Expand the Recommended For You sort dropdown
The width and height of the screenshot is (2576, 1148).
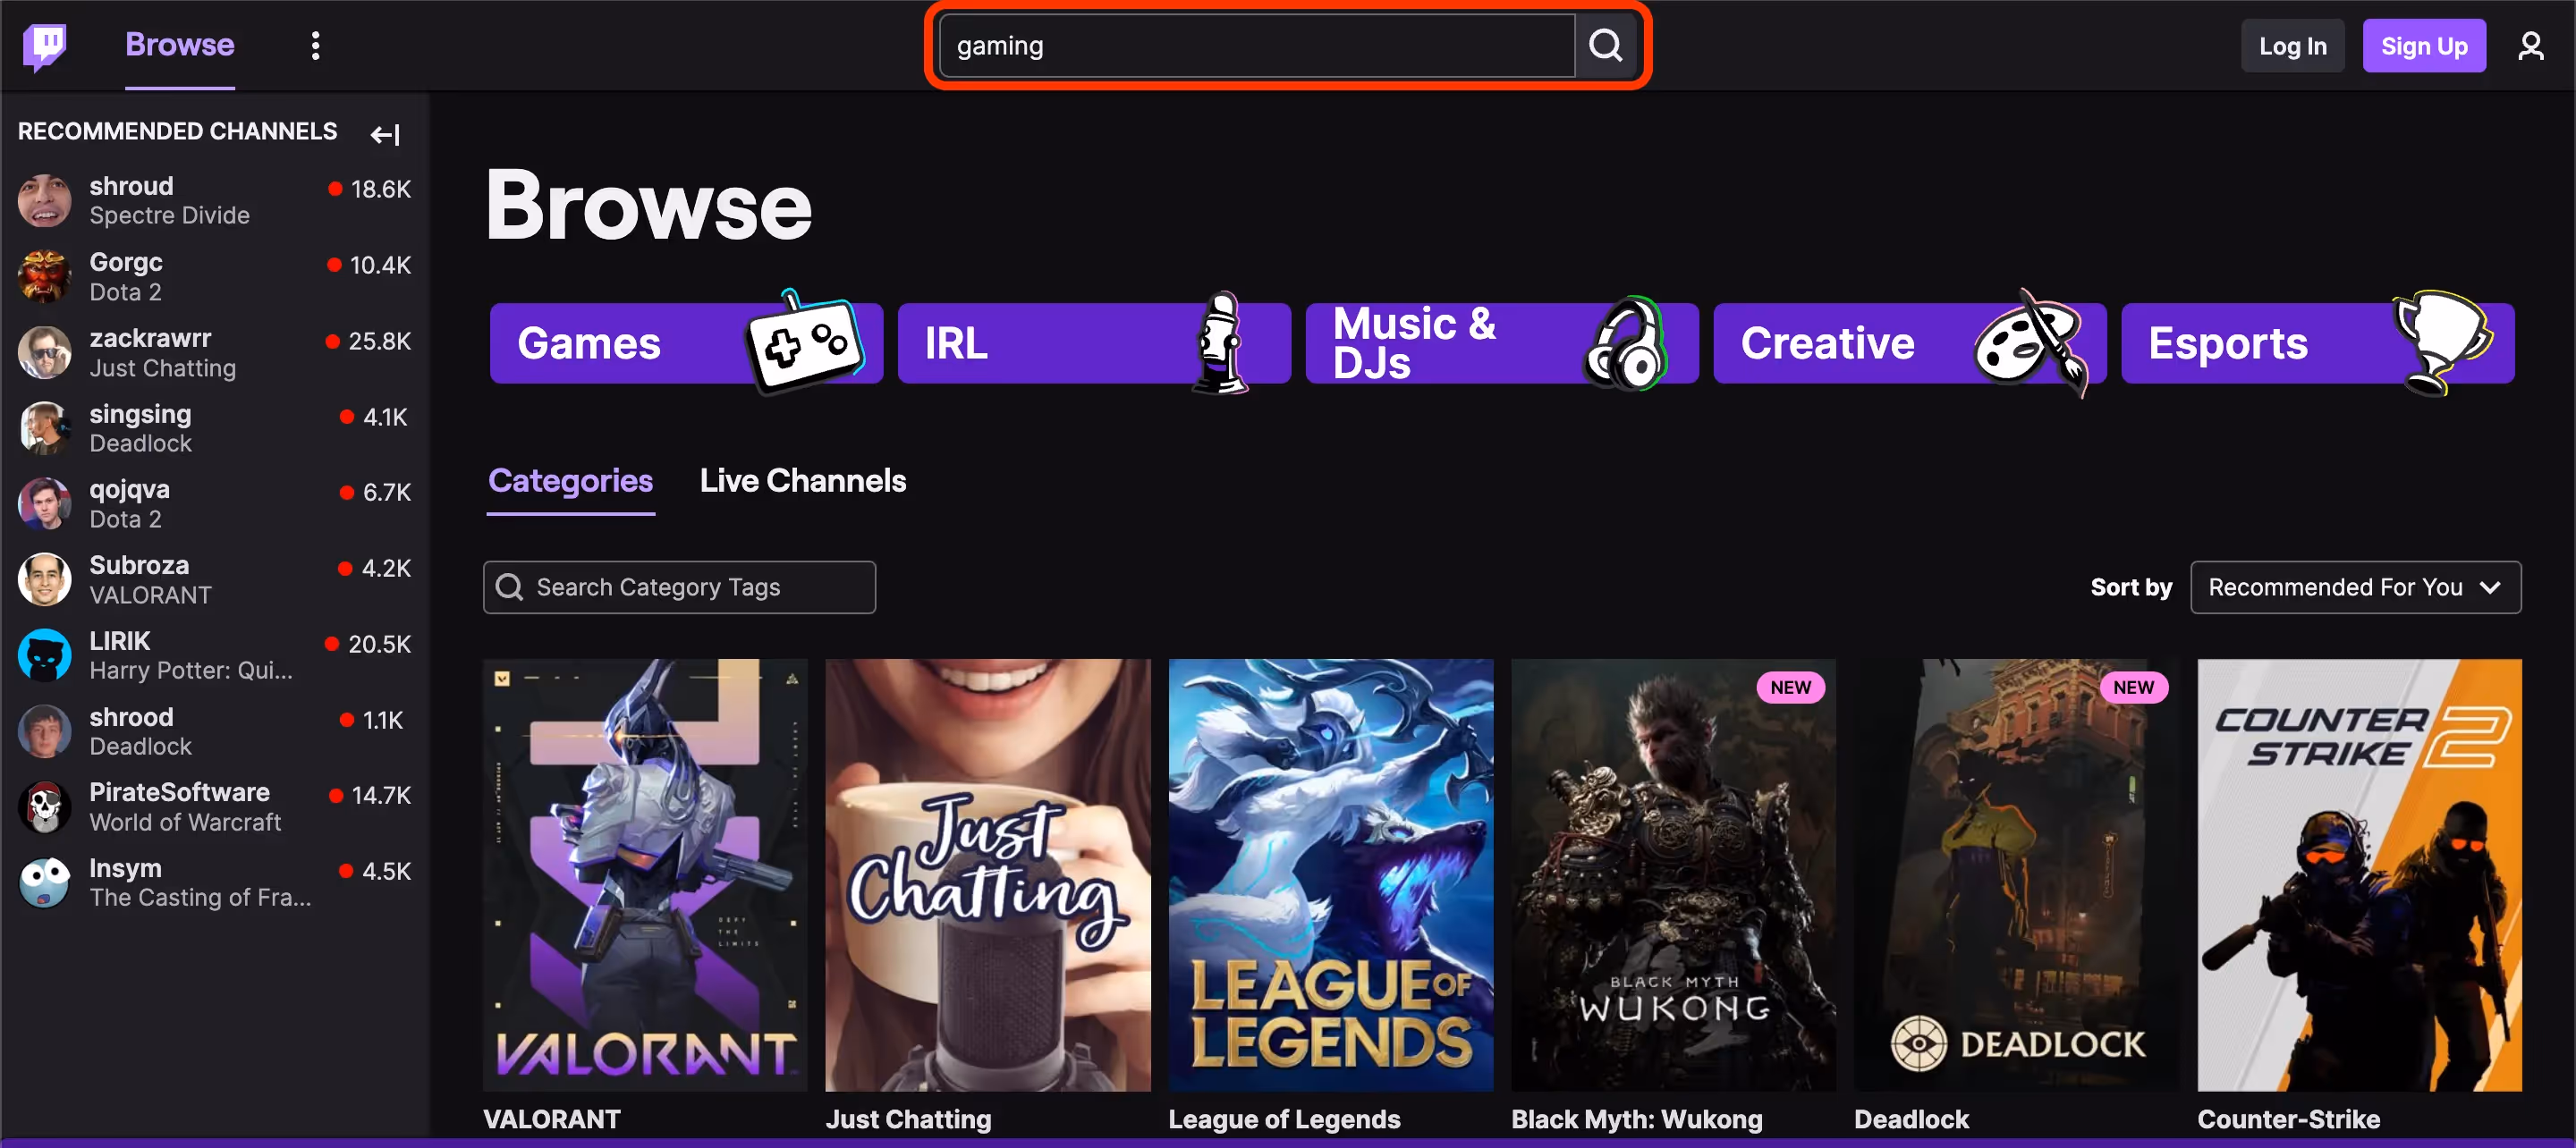tap(2356, 587)
